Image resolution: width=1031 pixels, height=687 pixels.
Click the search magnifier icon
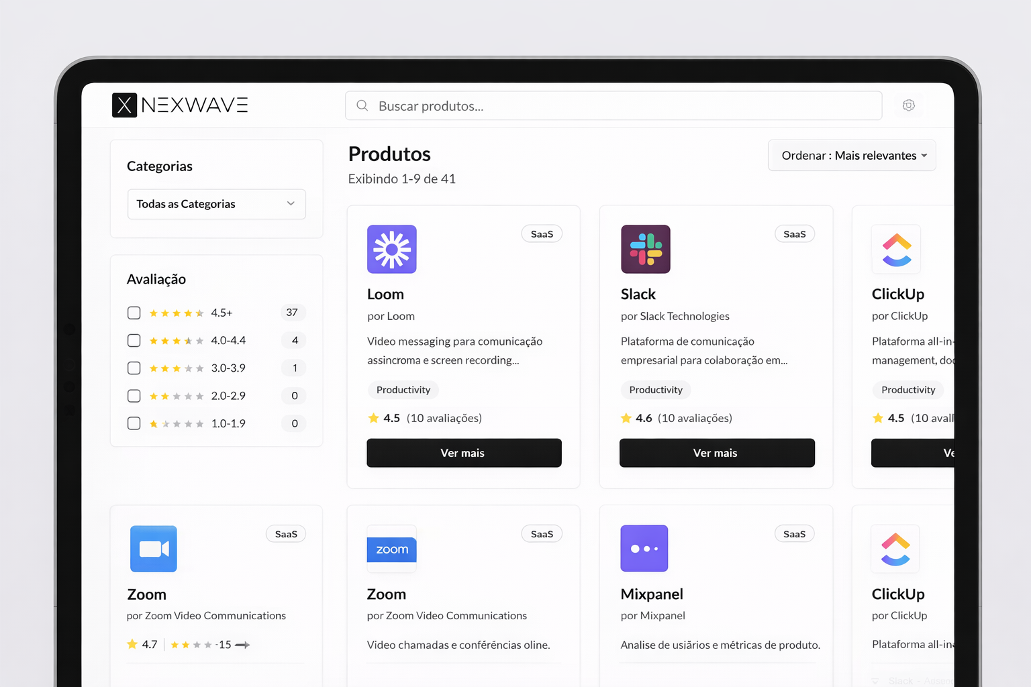[362, 105]
